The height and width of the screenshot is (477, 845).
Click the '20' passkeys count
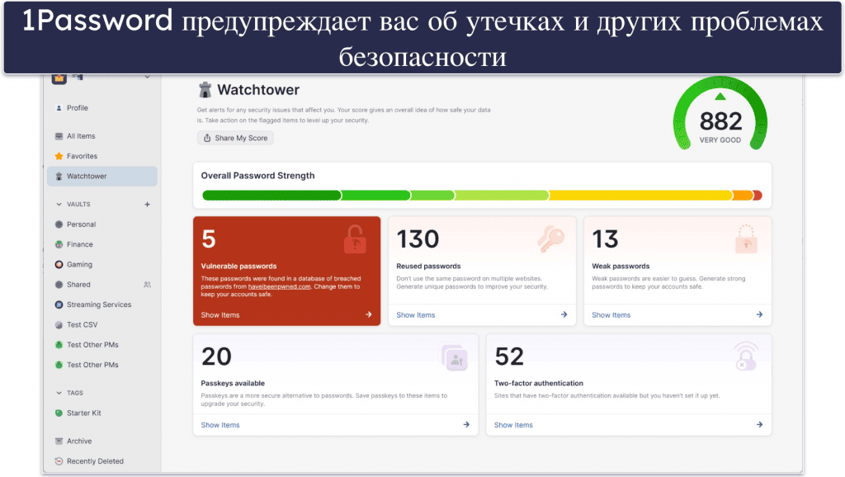[216, 357]
